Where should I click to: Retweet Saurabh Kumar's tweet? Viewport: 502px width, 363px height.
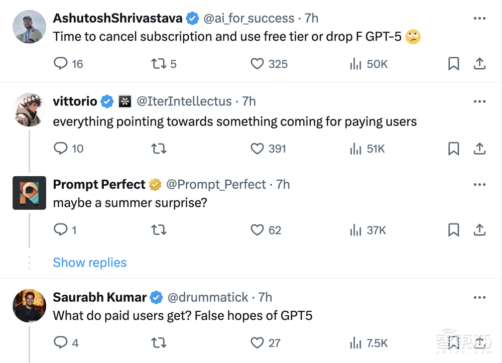pyautogui.click(x=159, y=343)
